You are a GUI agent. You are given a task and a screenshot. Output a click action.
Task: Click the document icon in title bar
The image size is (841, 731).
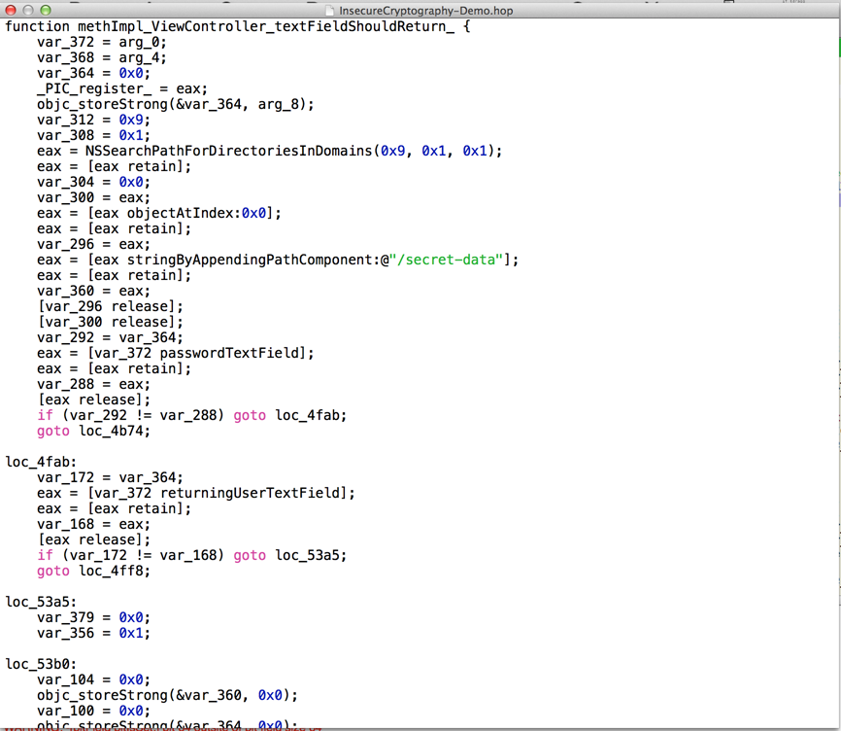(330, 11)
